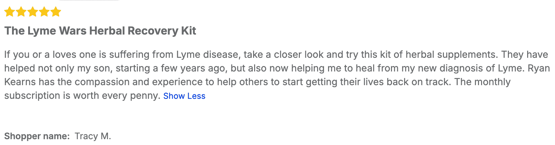The image size is (555, 145).
Task: Click the shopper name Tracy M.
Action: (93, 136)
